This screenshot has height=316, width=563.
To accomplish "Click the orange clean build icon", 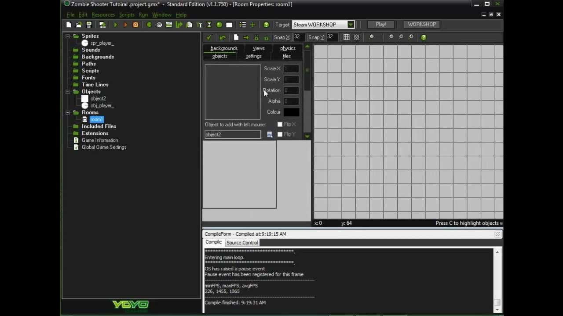I will [135, 25].
